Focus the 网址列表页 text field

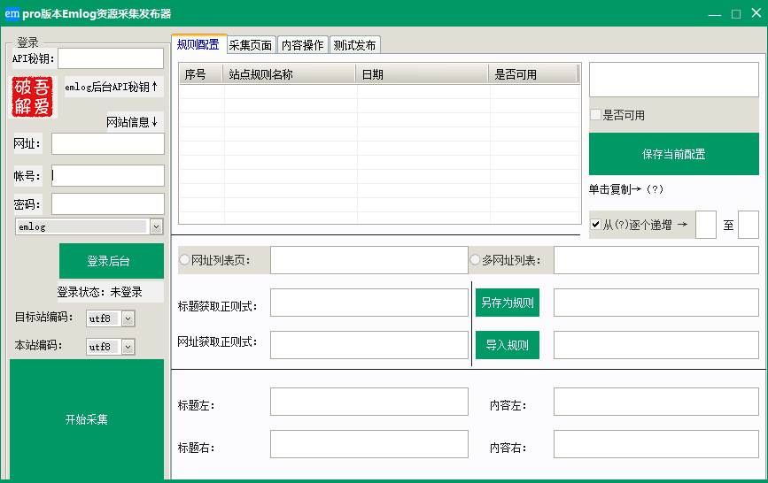coord(369,260)
